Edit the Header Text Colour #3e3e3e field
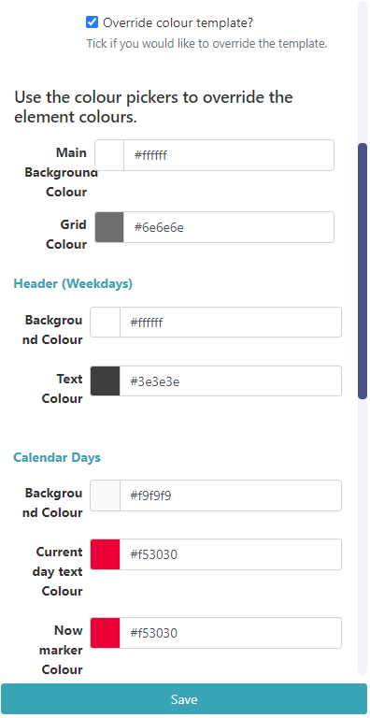 click(231, 381)
